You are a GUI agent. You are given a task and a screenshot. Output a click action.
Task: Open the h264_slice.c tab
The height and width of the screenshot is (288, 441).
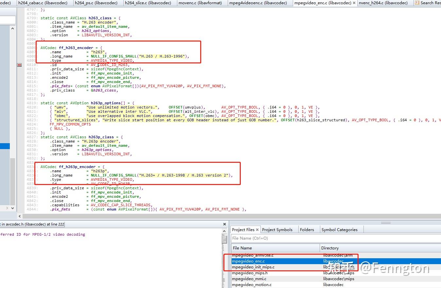pyautogui.click(x=148, y=3)
